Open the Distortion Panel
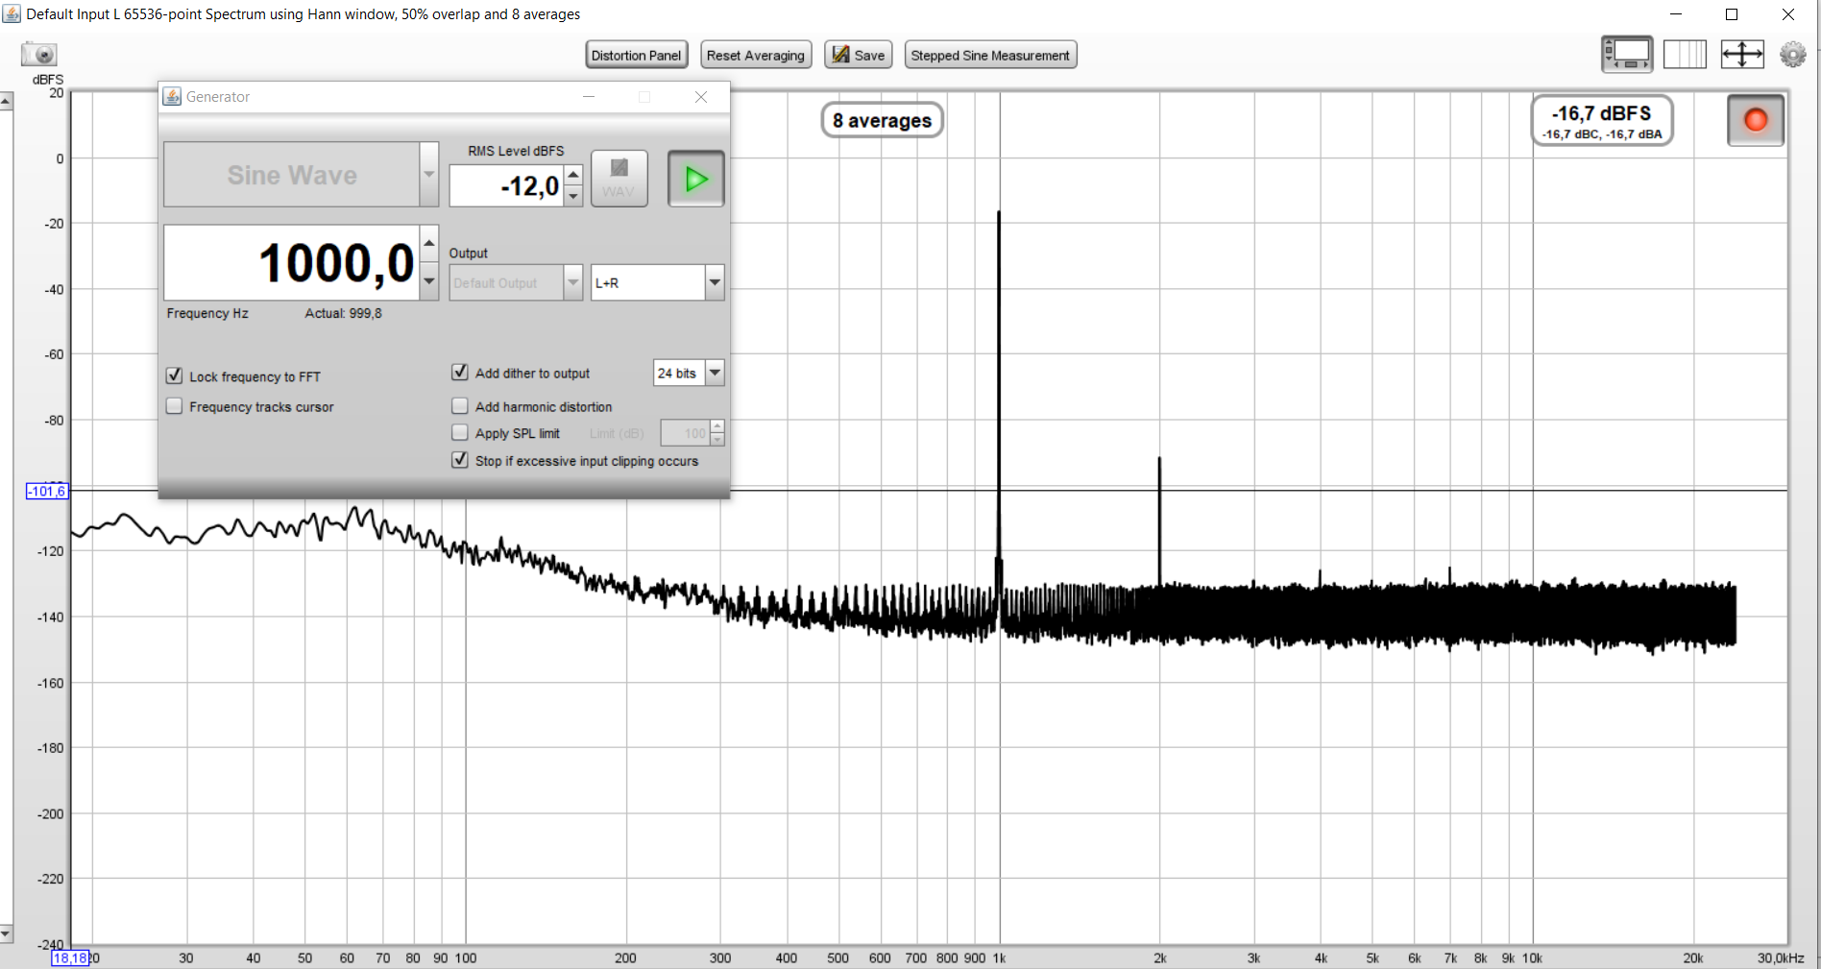1821x969 pixels. tap(636, 55)
